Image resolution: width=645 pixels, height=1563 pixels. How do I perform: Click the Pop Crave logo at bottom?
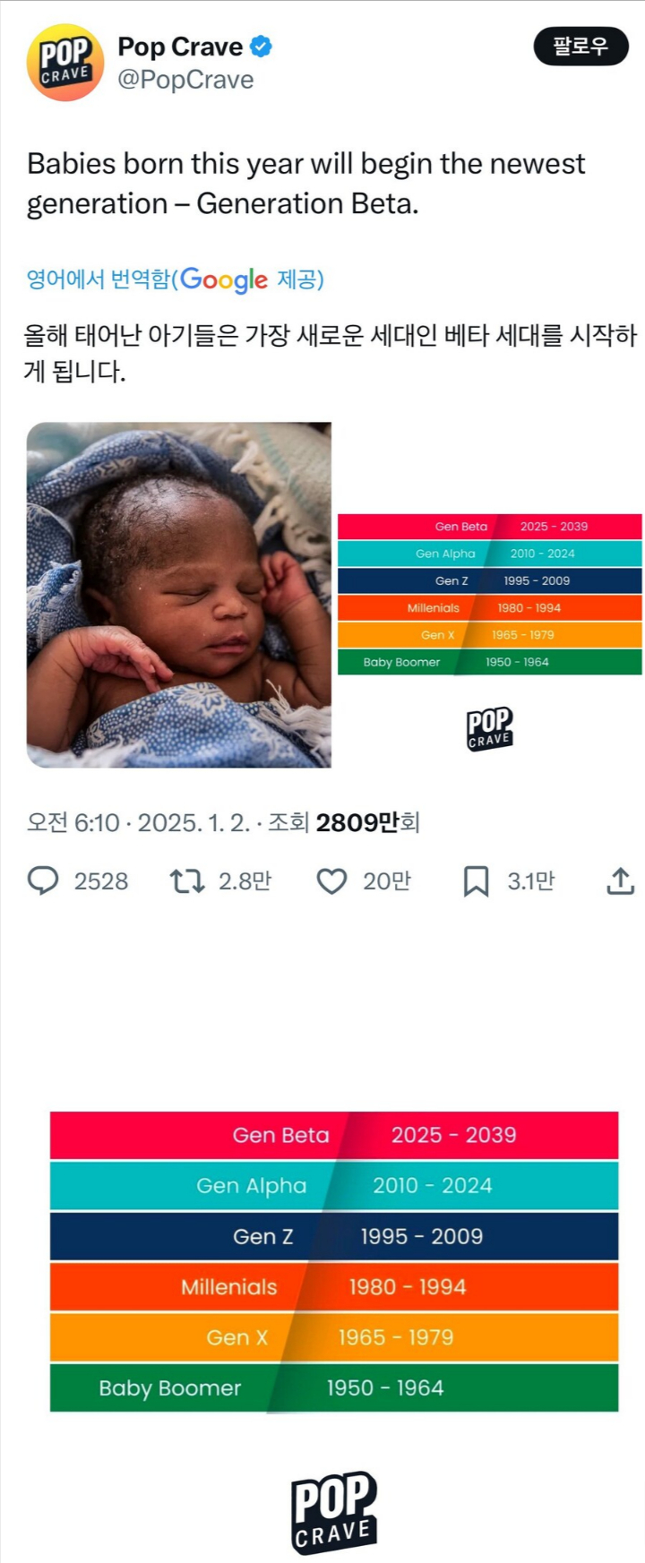pyautogui.click(x=333, y=1512)
